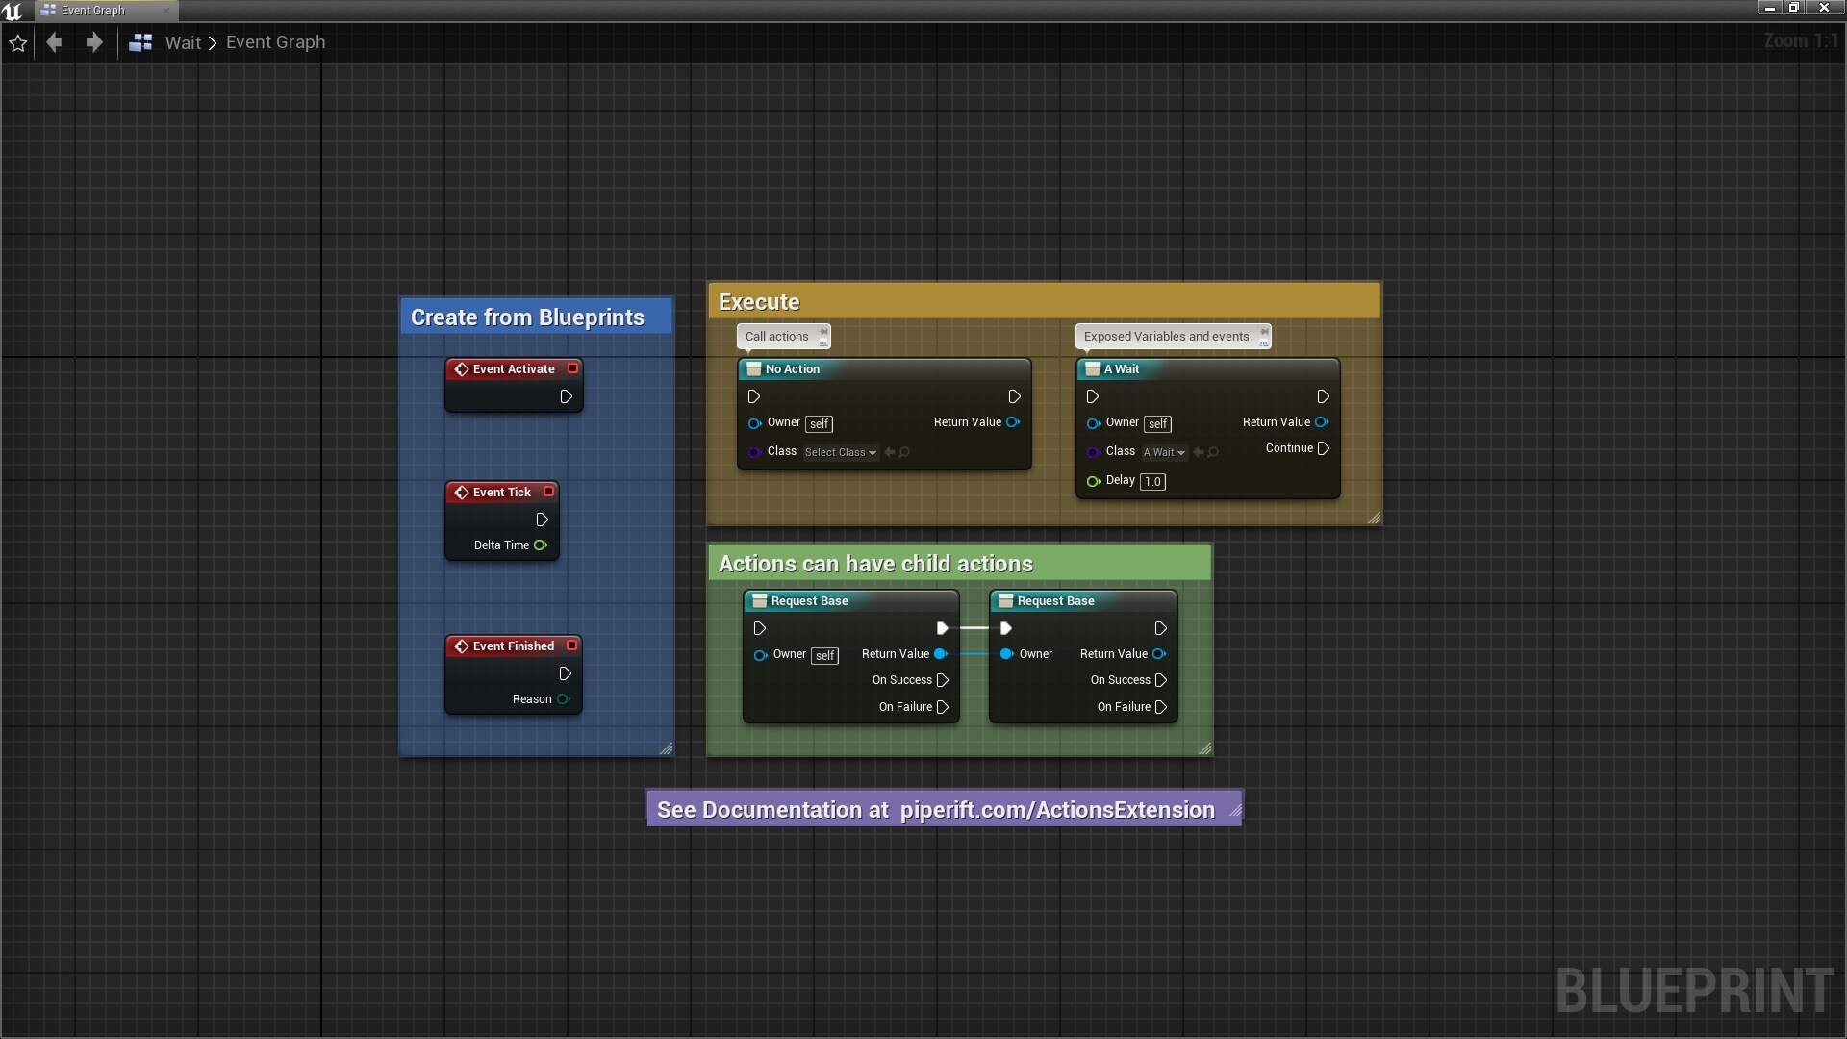
Task: Click the blueprint graph icon beside Wait
Action: point(140,42)
